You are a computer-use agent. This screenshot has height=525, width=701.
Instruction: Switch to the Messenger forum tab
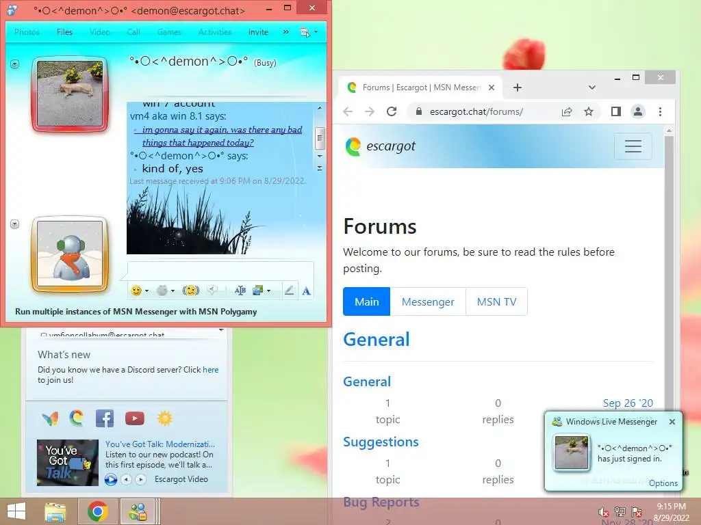point(428,301)
